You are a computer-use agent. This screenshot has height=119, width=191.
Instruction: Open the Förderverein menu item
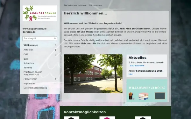tap(30, 79)
